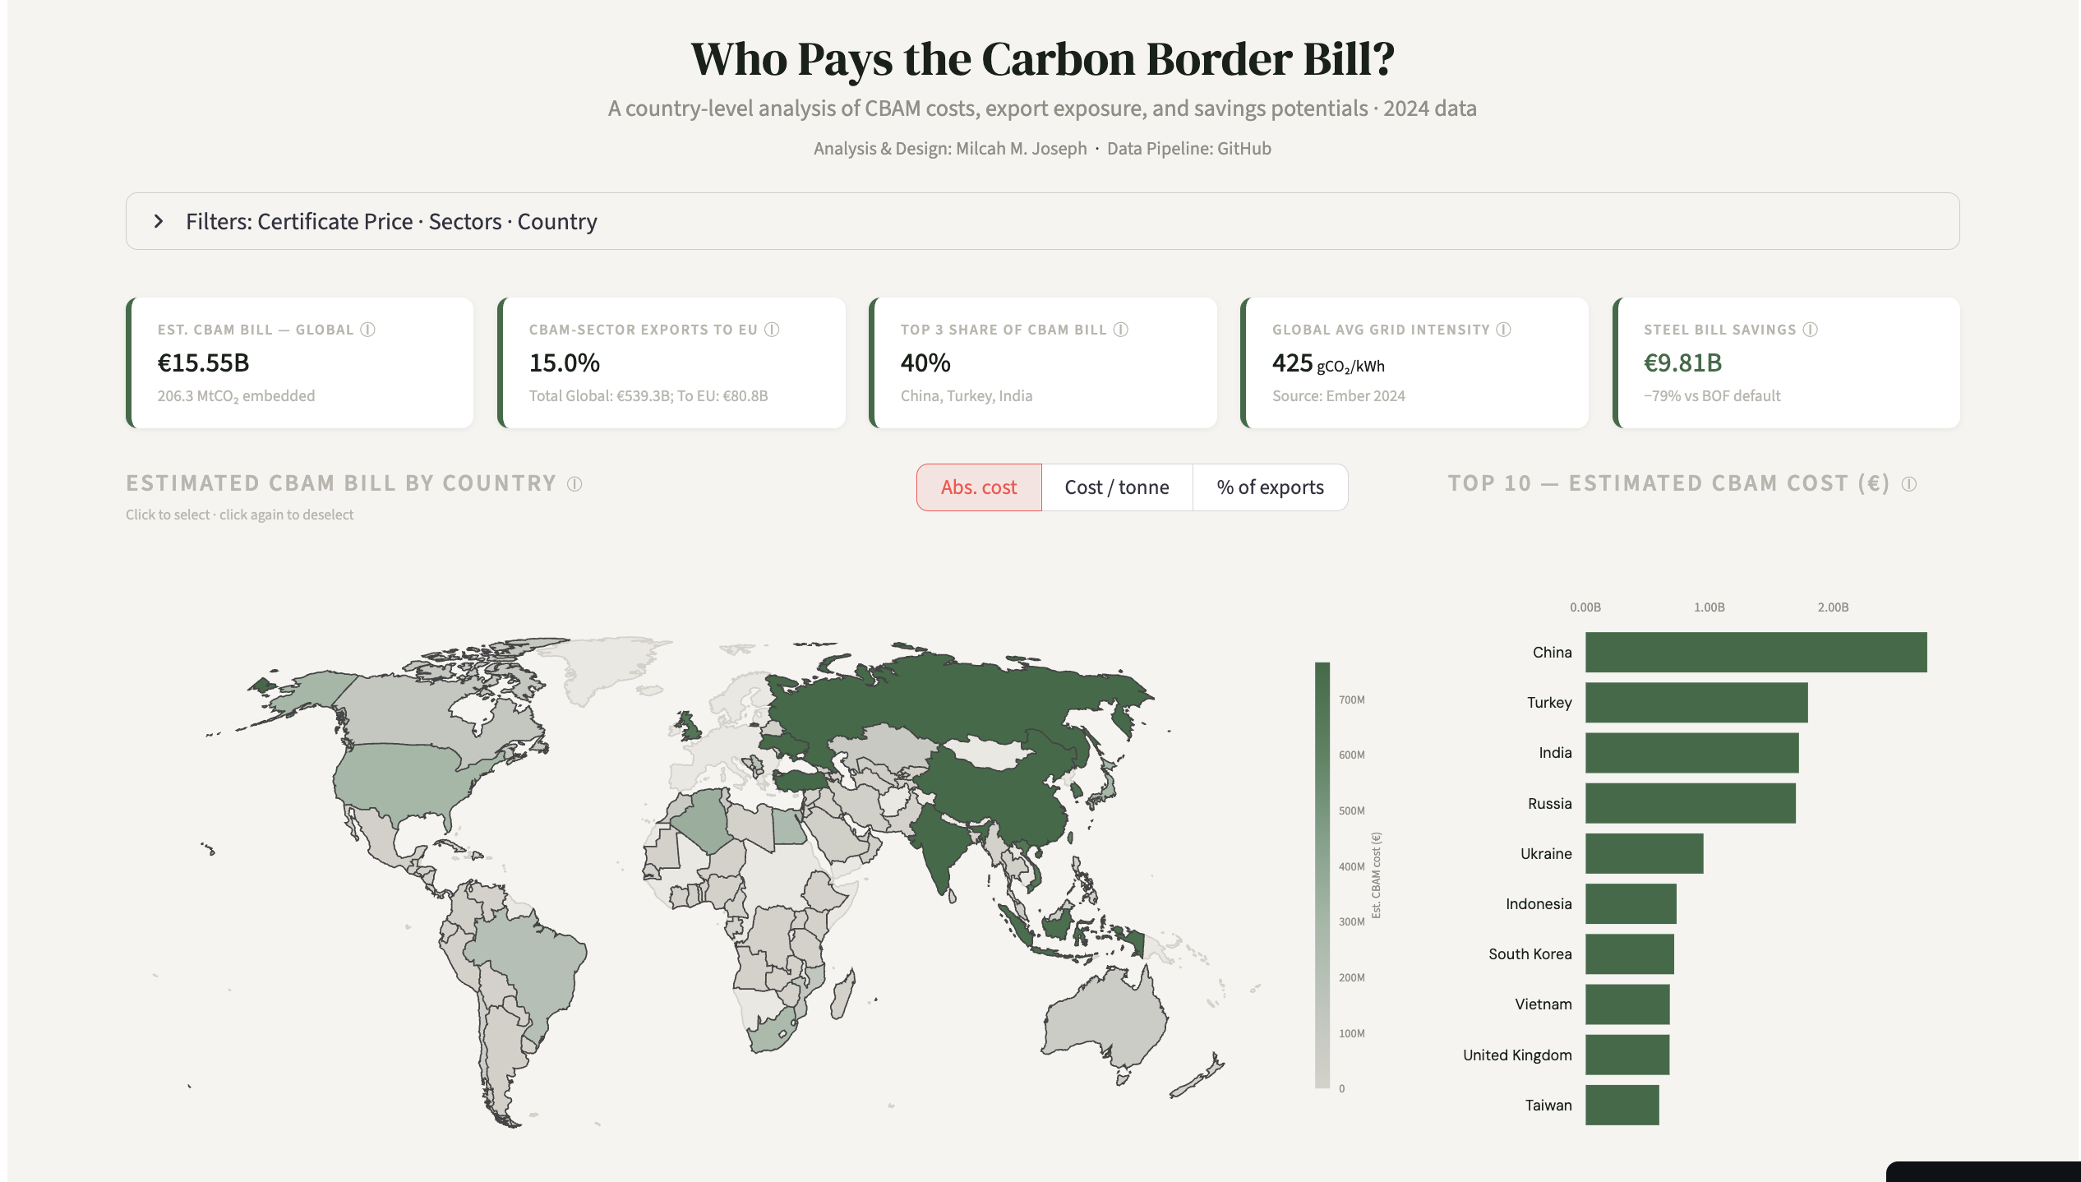Viewport: 2081px width, 1182px height.
Task: Select the Vietnam bar
Action: (1627, 1004)
